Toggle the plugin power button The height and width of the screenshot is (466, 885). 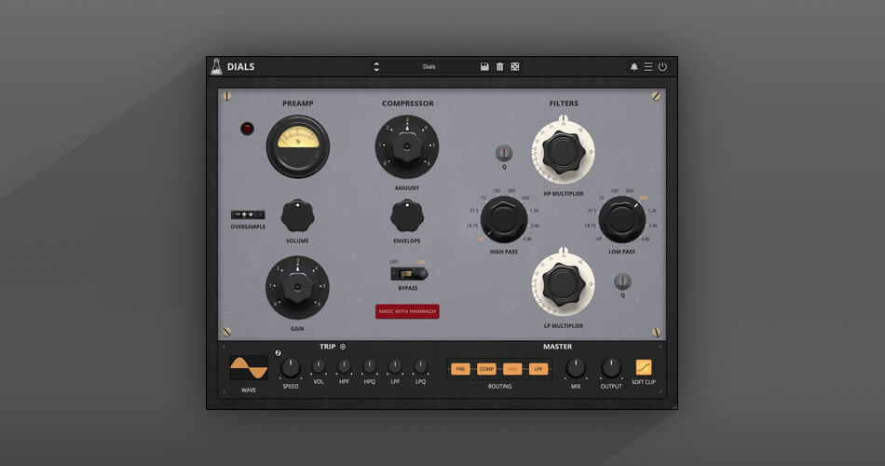click(662, 67)
